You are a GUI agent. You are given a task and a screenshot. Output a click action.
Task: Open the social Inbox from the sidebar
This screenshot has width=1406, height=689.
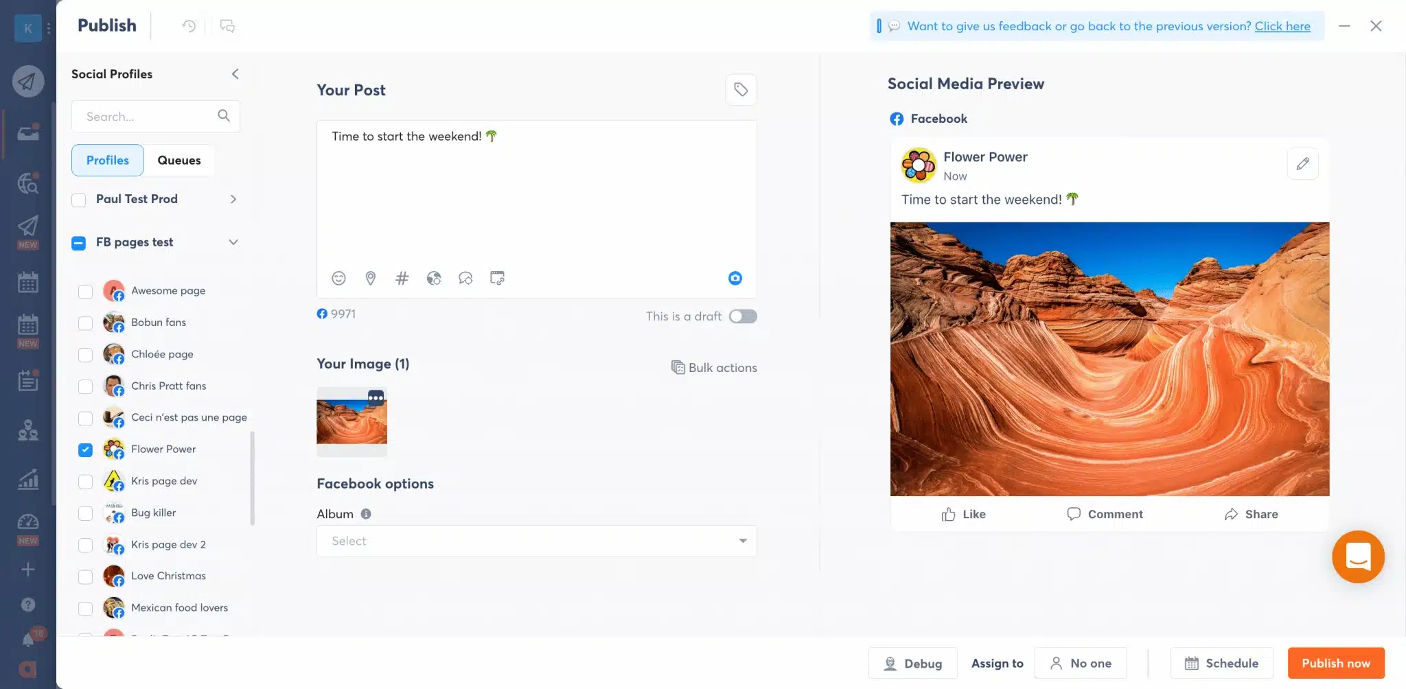click(x=27, y=133)
